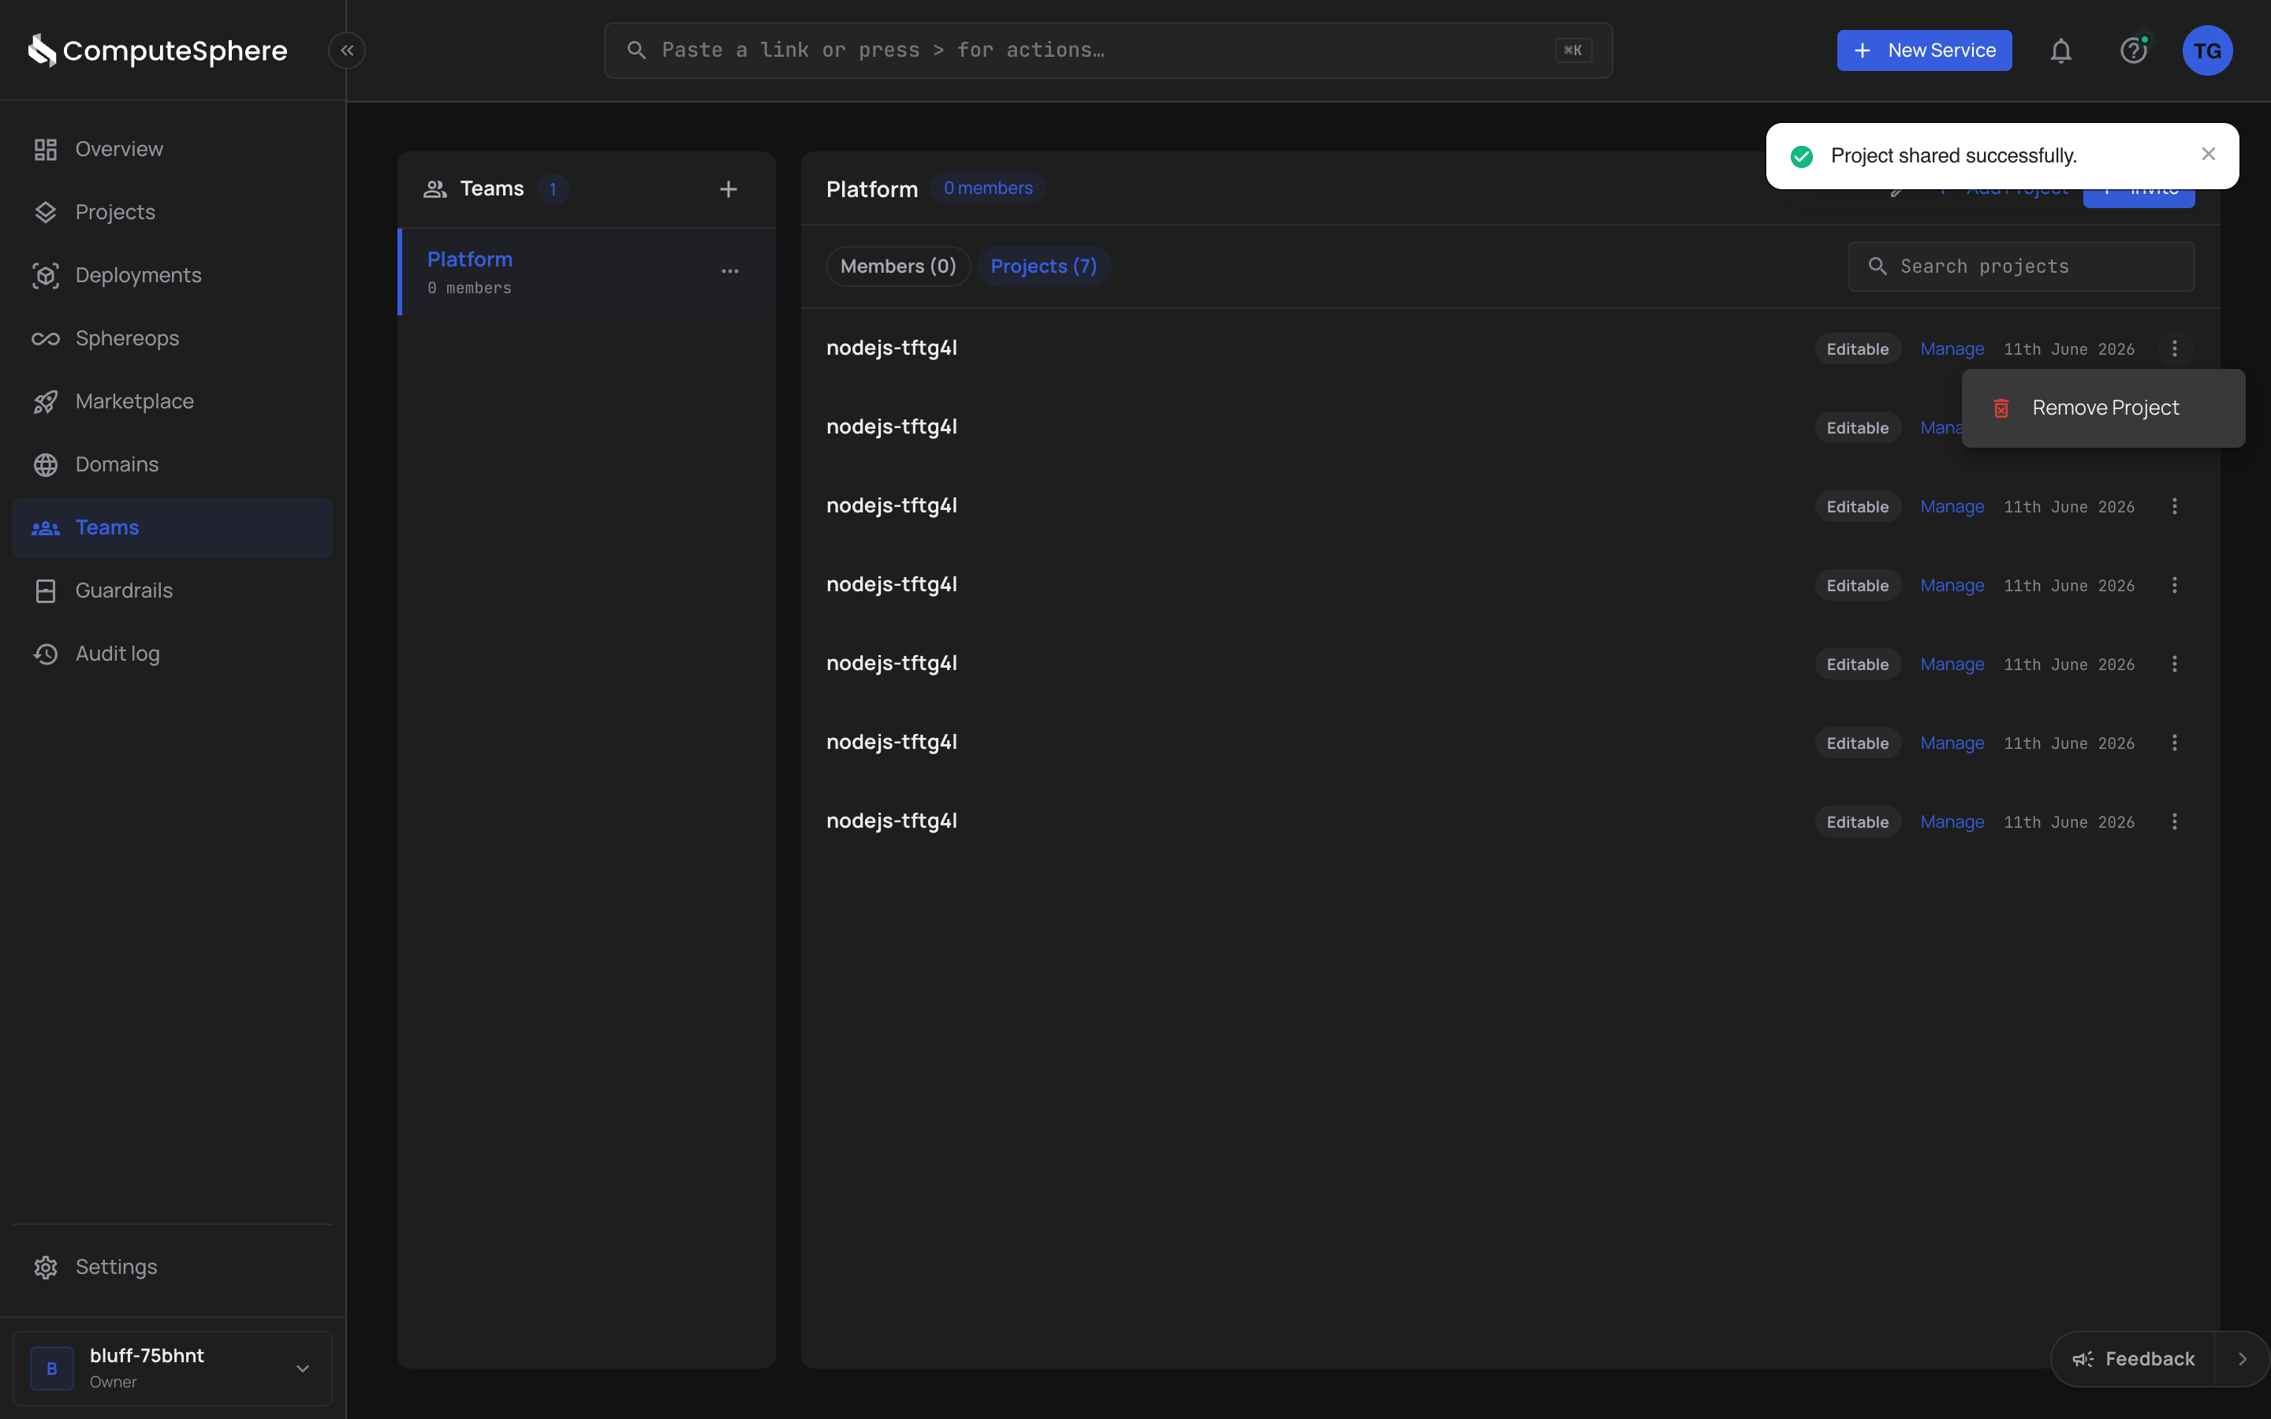Switch to the Members (0) tab
The image size is (2271, 1419).
898,266
